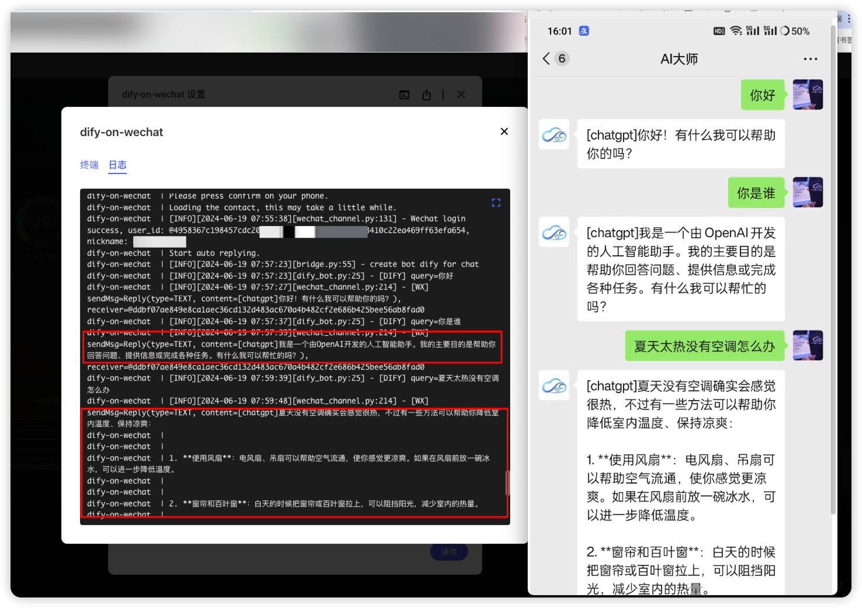The image size is (862, 608).
Task: Close the dify-on-wechat log dialog
Action: [504, 132]
